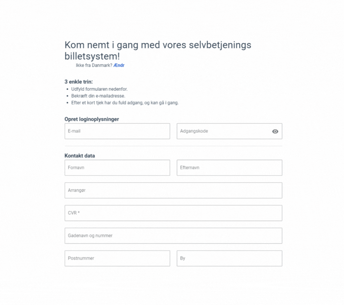Select the Adgangskode password field
This screenshot has height=305, width=344.
click(x=224, y=131)
